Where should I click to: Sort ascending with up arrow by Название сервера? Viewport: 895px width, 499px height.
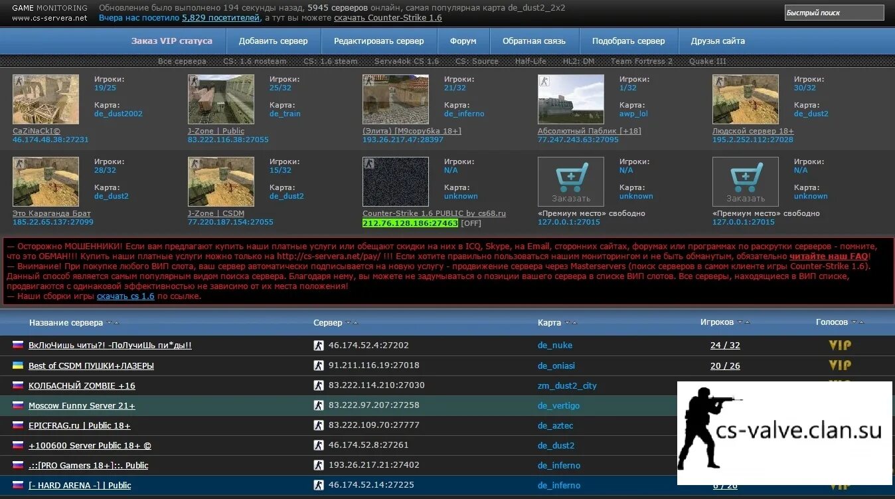point(117,323)
